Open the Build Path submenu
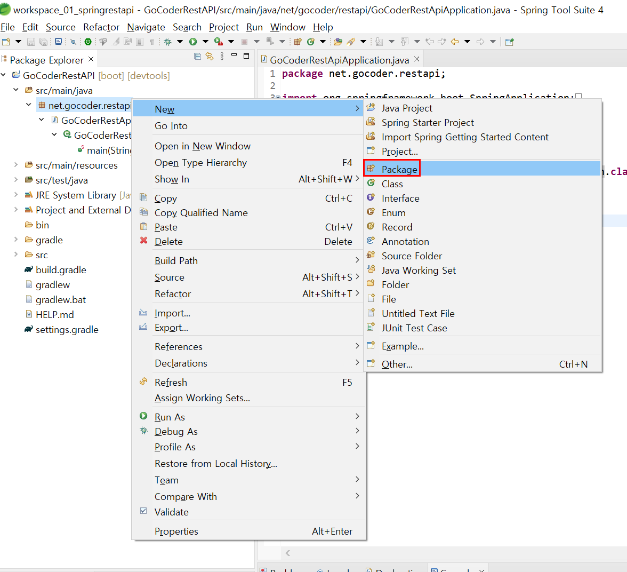This screenshot has width=627, height=572. tap(248, 260)
